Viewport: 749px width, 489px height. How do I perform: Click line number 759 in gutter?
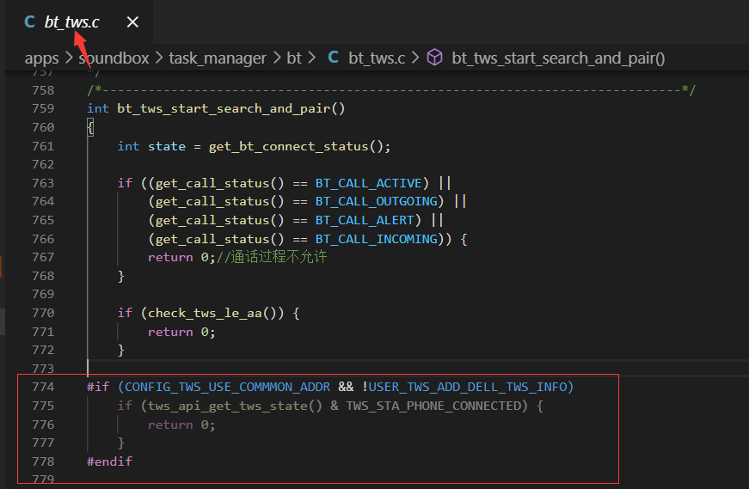[43, 108]
